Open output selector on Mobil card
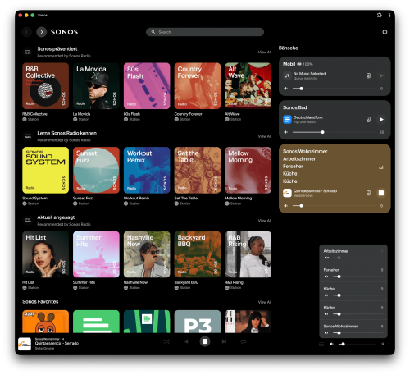This screenshot has width=410, height=375. (x=368, y=75)
